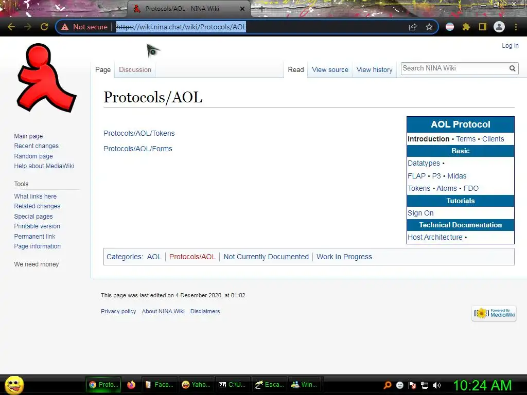Toggle the browser side panel
The height and width of the screenshot is (395, 527).
pos(483,27)
